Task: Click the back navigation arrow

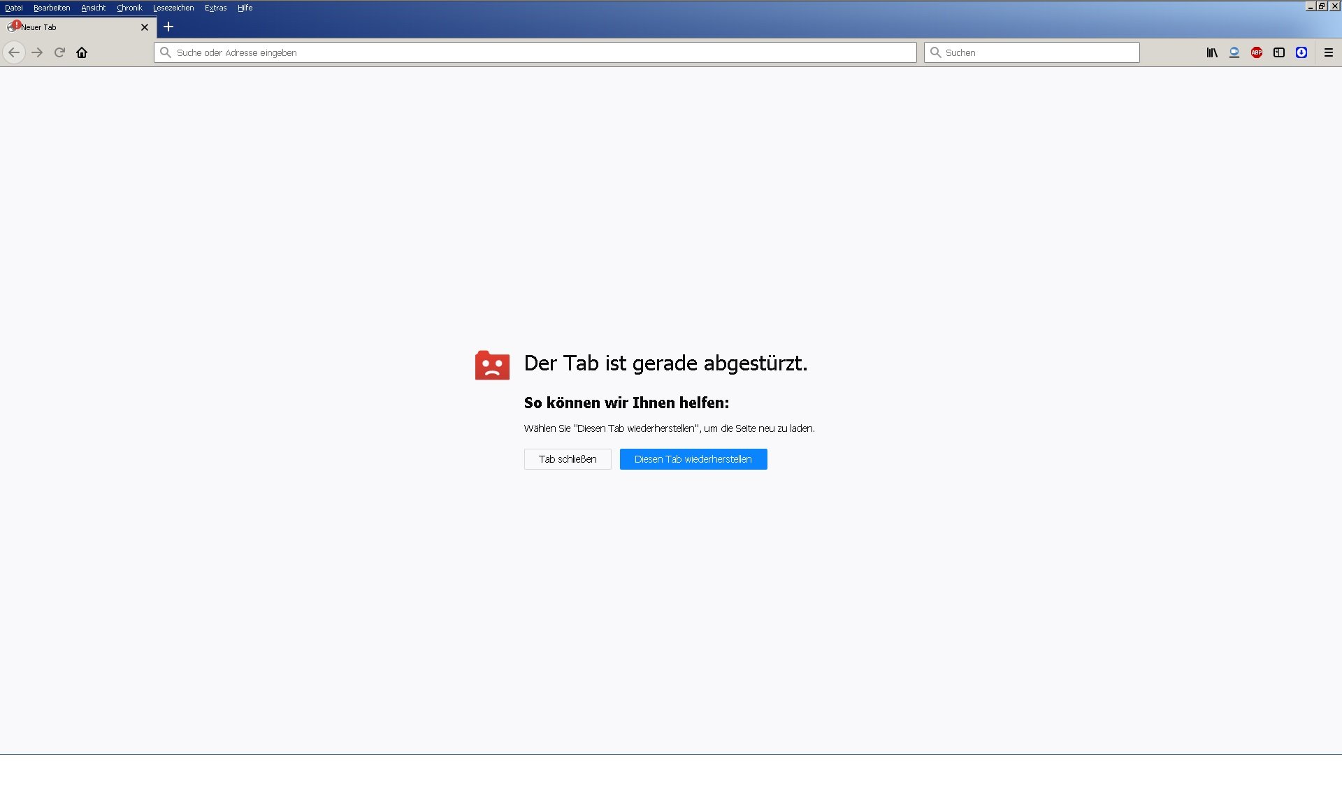Action: (14, 52)
